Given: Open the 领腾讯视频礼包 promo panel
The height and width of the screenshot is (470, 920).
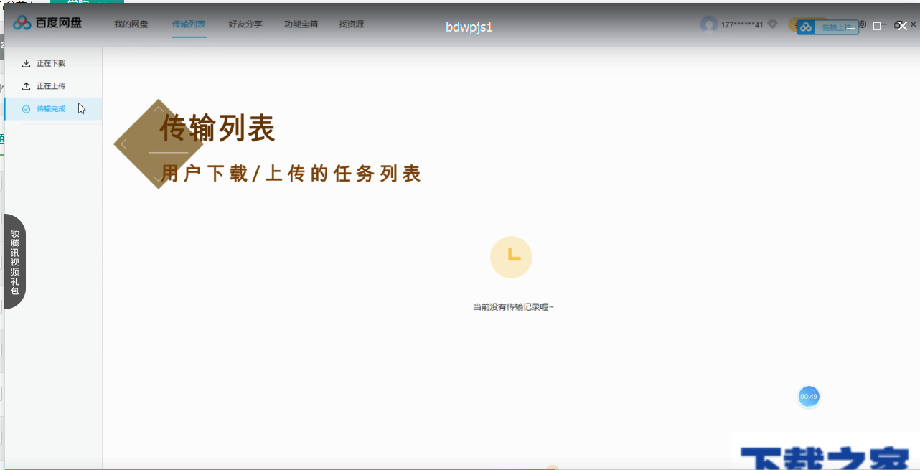Looking at the screenshot, I should [x=14, y=262].
